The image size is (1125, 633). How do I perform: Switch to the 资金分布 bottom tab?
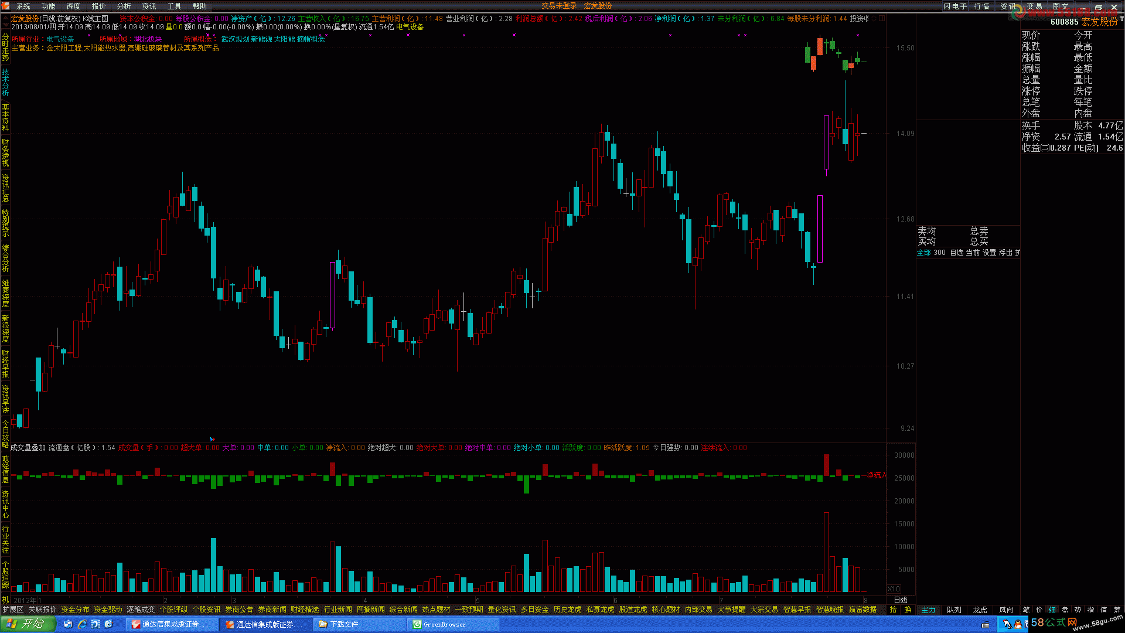tap(76, 610)
